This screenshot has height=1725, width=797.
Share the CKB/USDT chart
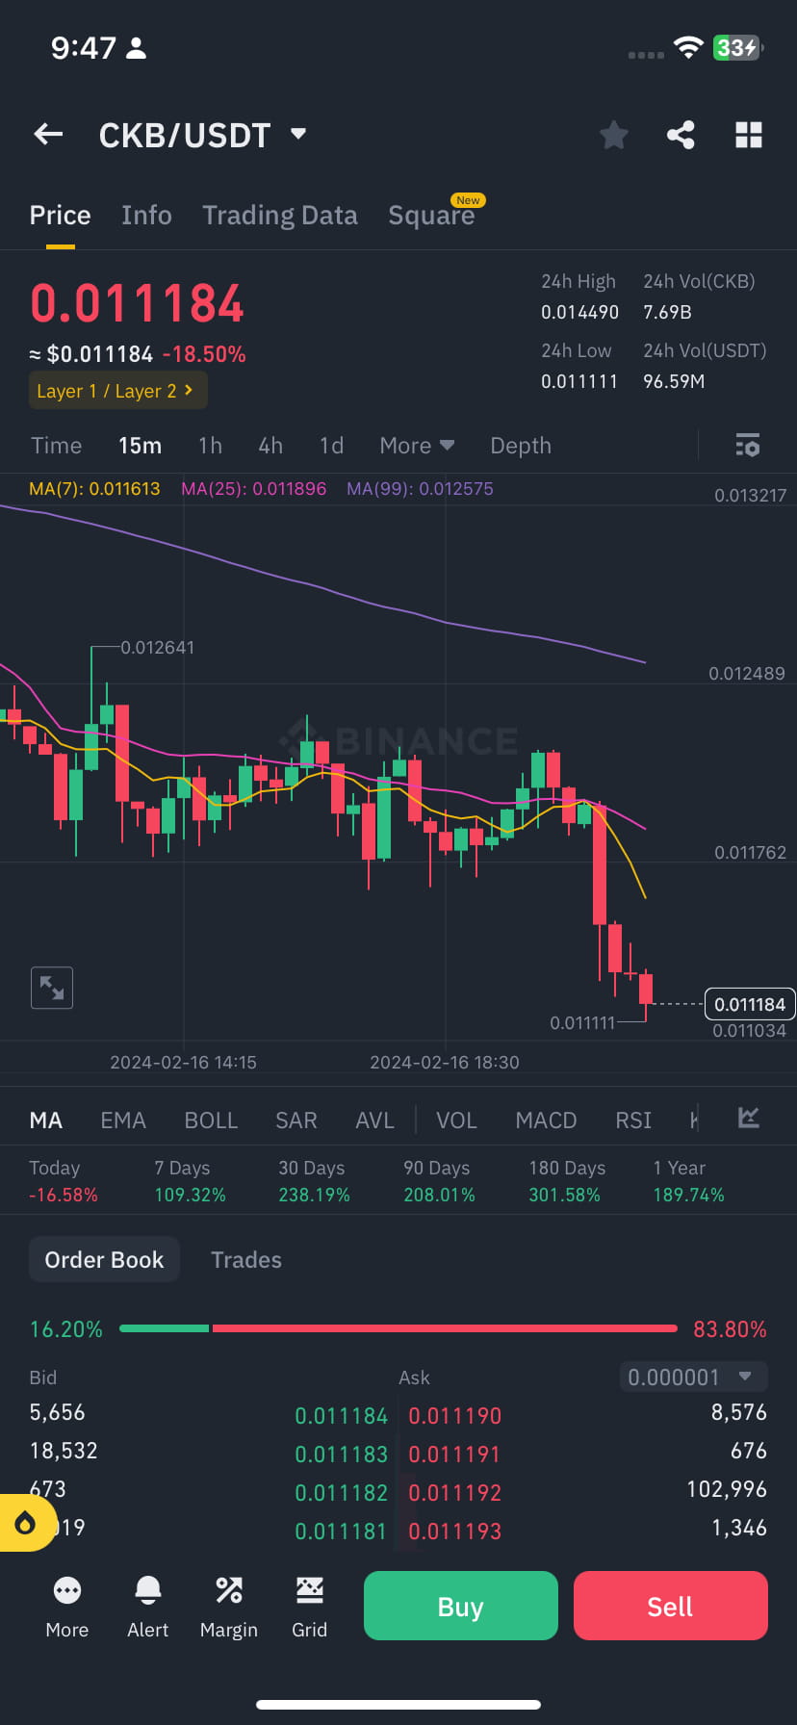681,135
